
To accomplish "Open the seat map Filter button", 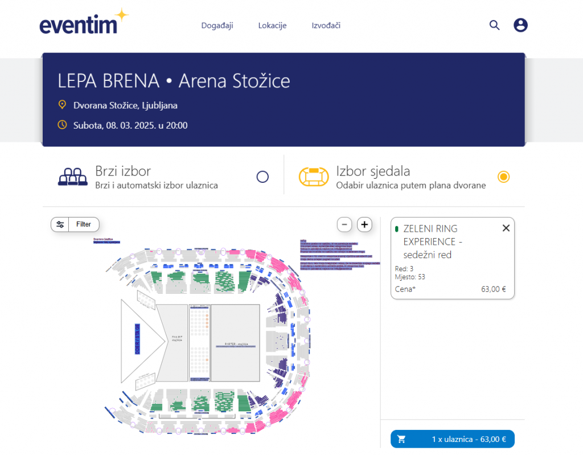I will (x=75, y=224).
